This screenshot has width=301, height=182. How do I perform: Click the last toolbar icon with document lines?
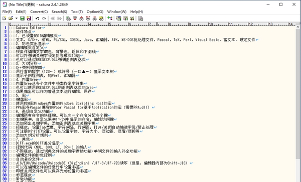click(x=140, y=18)
